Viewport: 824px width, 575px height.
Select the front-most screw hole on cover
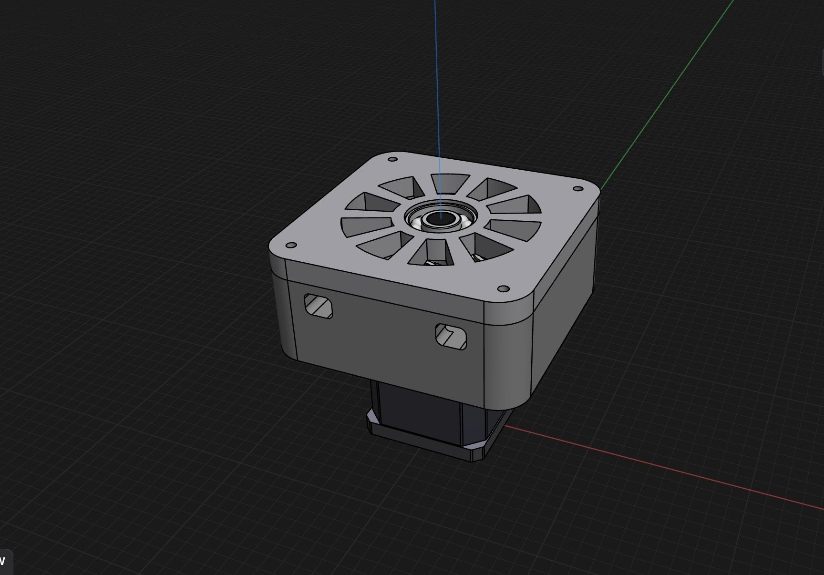504,289
